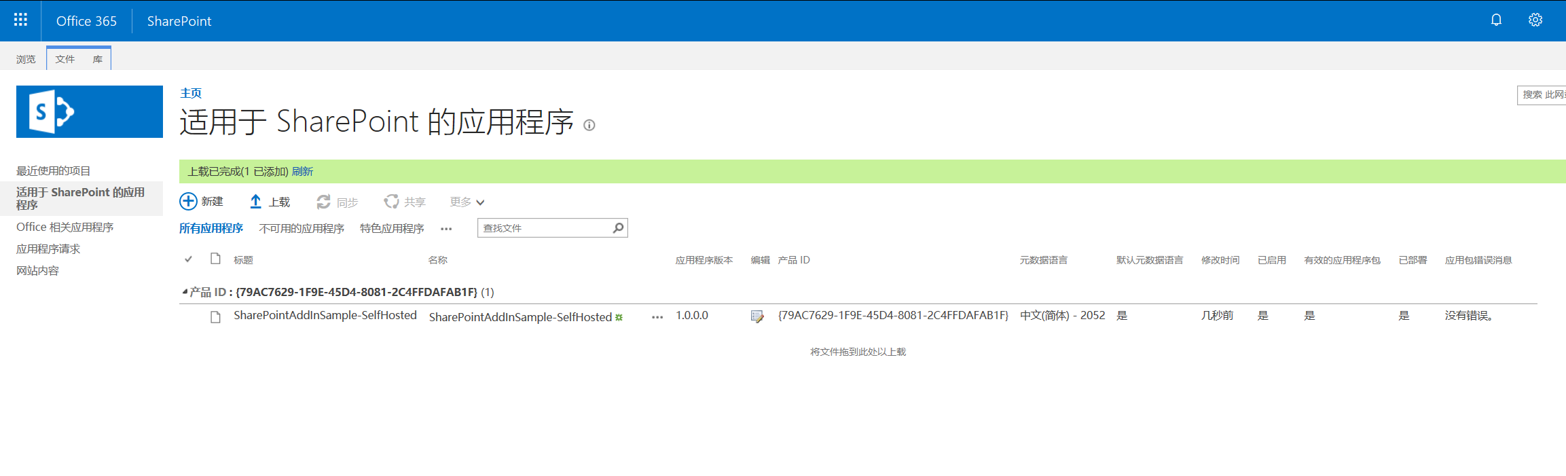Viewport: 1566px width, 476px height.
Task: Click the edit properties icon in row
Action: [x=757, y=316]
